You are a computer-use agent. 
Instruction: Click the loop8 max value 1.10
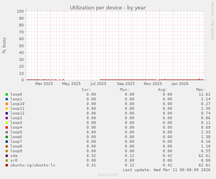pos(206,146)
